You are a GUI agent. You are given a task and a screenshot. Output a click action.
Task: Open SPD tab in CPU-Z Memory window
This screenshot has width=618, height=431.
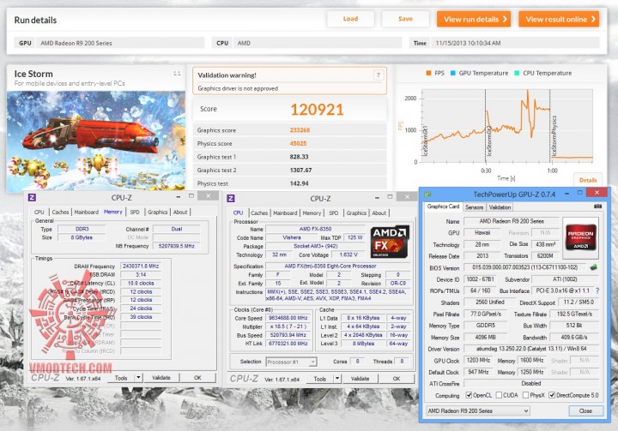[x=135, y=212]
